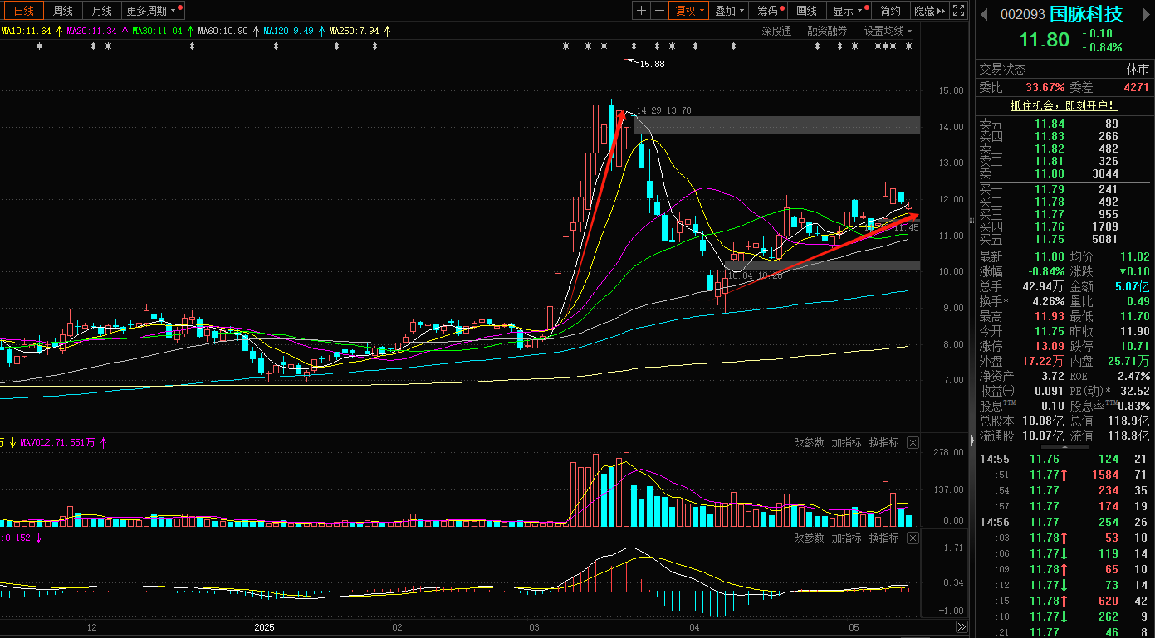Click 涨停 limit-up price 13.09
Screen dimensions: 1155x638
[1050, 346]
